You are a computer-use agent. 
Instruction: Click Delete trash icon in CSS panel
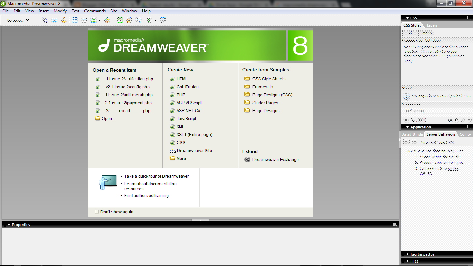470,121
